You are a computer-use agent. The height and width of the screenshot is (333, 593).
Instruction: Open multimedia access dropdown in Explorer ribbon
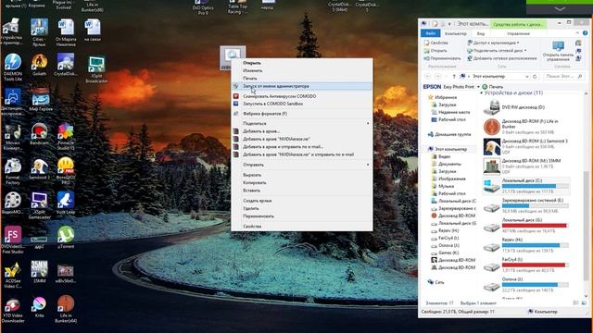coord(494,43)
